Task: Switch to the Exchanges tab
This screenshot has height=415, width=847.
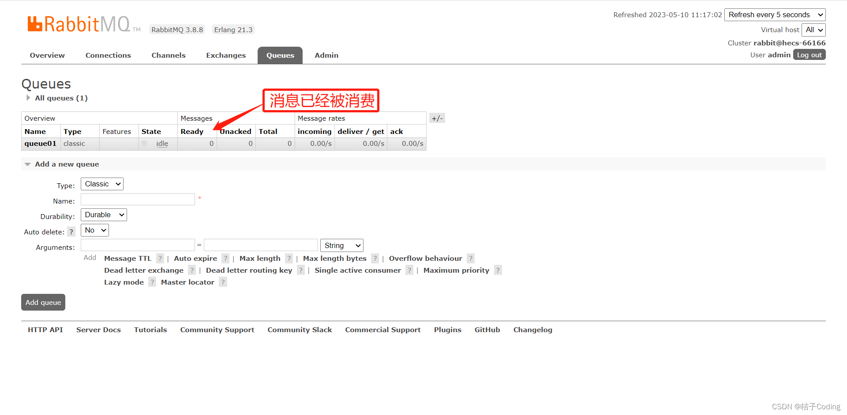Action: click(226, 55)
